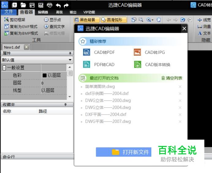Image resolution: width=212 pixels, height=173 pixels.
Task: Close the 迅捷CAD编辑器 dialog
Action: 184,29
